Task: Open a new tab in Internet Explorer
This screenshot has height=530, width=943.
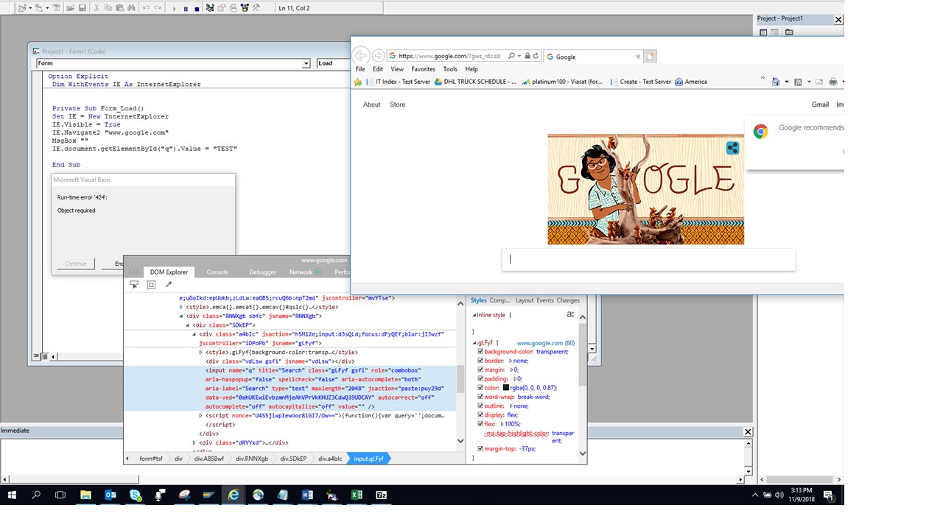Action: [651, 56]
